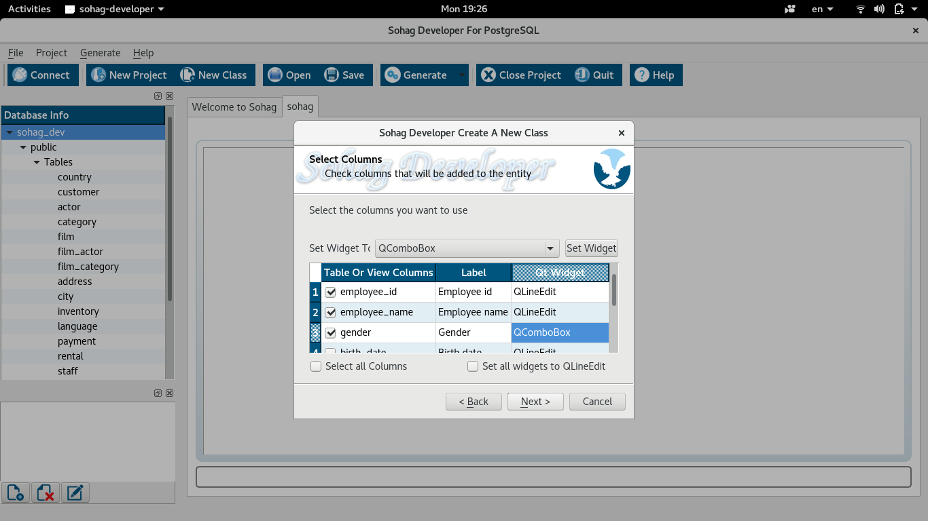This screenshot has height=521, width=928.
Task: Click the Save toolbar button
Action: [x=345, y=75]
